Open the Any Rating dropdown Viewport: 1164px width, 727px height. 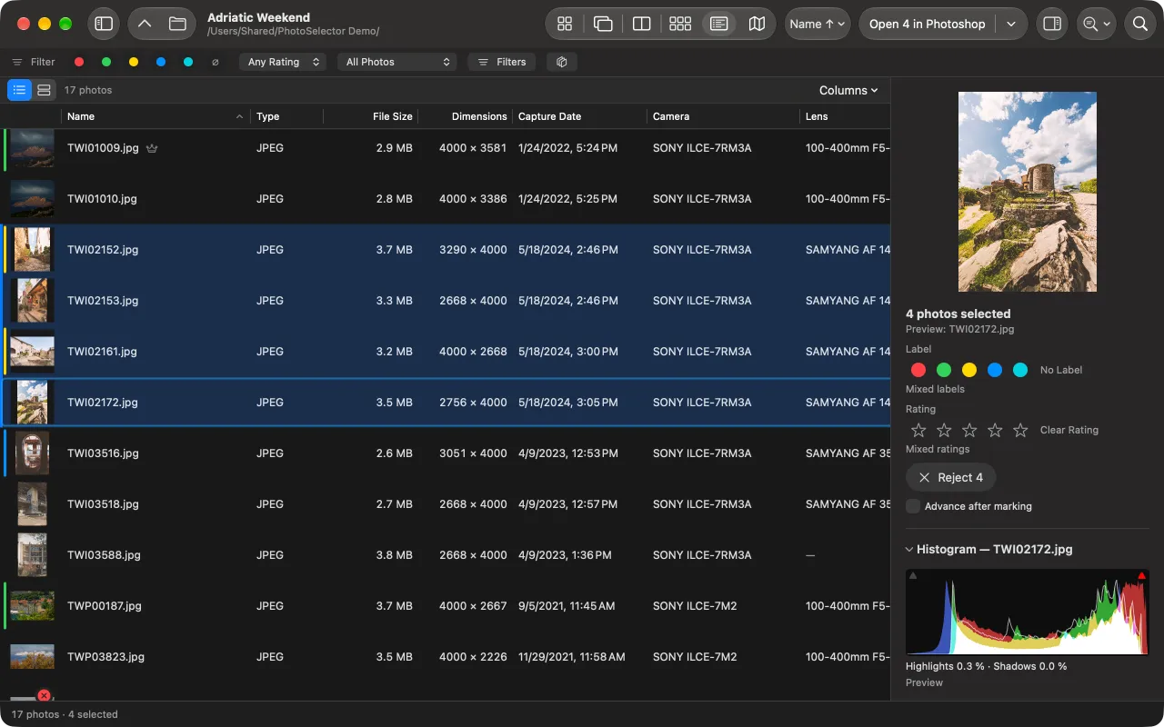coord(284,62)
